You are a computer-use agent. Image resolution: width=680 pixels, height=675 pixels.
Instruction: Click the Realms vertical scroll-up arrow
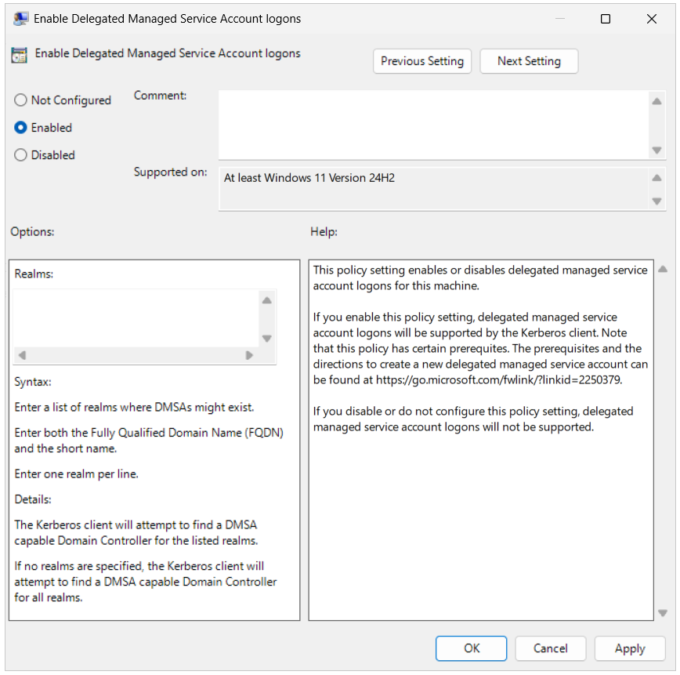click(266, 299)
